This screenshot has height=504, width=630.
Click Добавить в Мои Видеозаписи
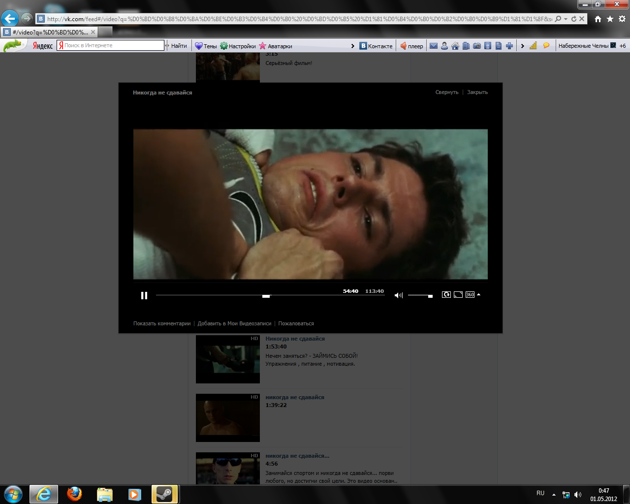coord(234,323)
